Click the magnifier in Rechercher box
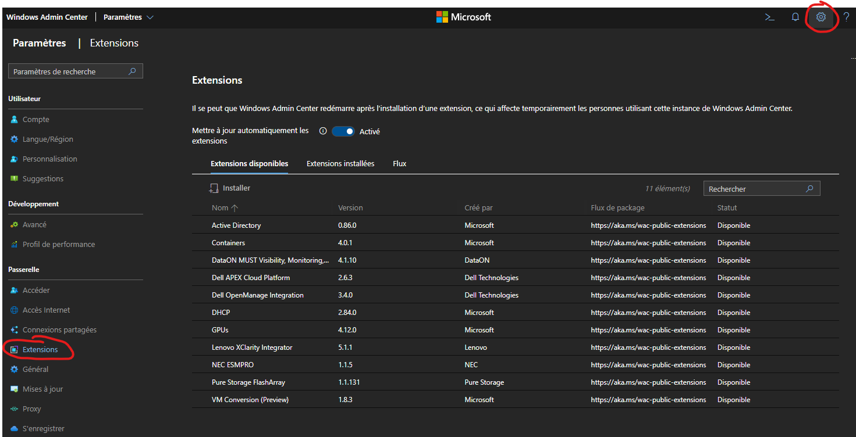 click(809, 189)
